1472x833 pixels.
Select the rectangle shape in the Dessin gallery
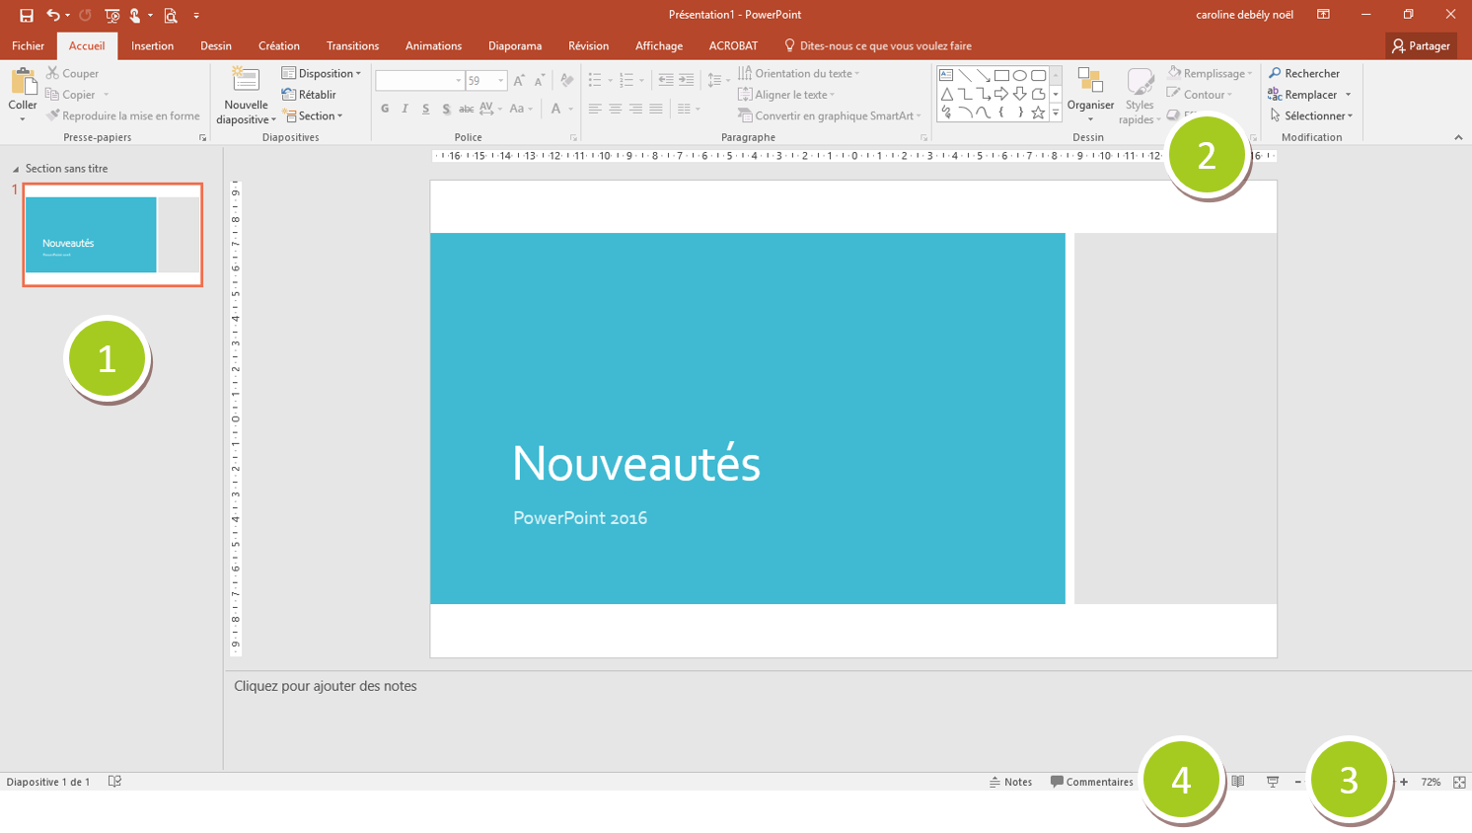pyautogui.click(x=1002, y=75)
